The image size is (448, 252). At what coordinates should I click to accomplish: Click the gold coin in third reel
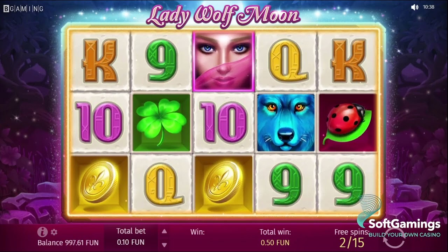223,184
